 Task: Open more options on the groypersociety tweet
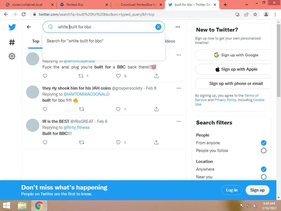(179, 88)
